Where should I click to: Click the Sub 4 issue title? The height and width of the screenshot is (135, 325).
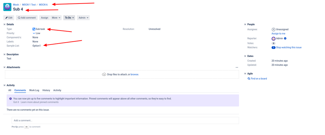pyautogui.click(x=18, y=9)
